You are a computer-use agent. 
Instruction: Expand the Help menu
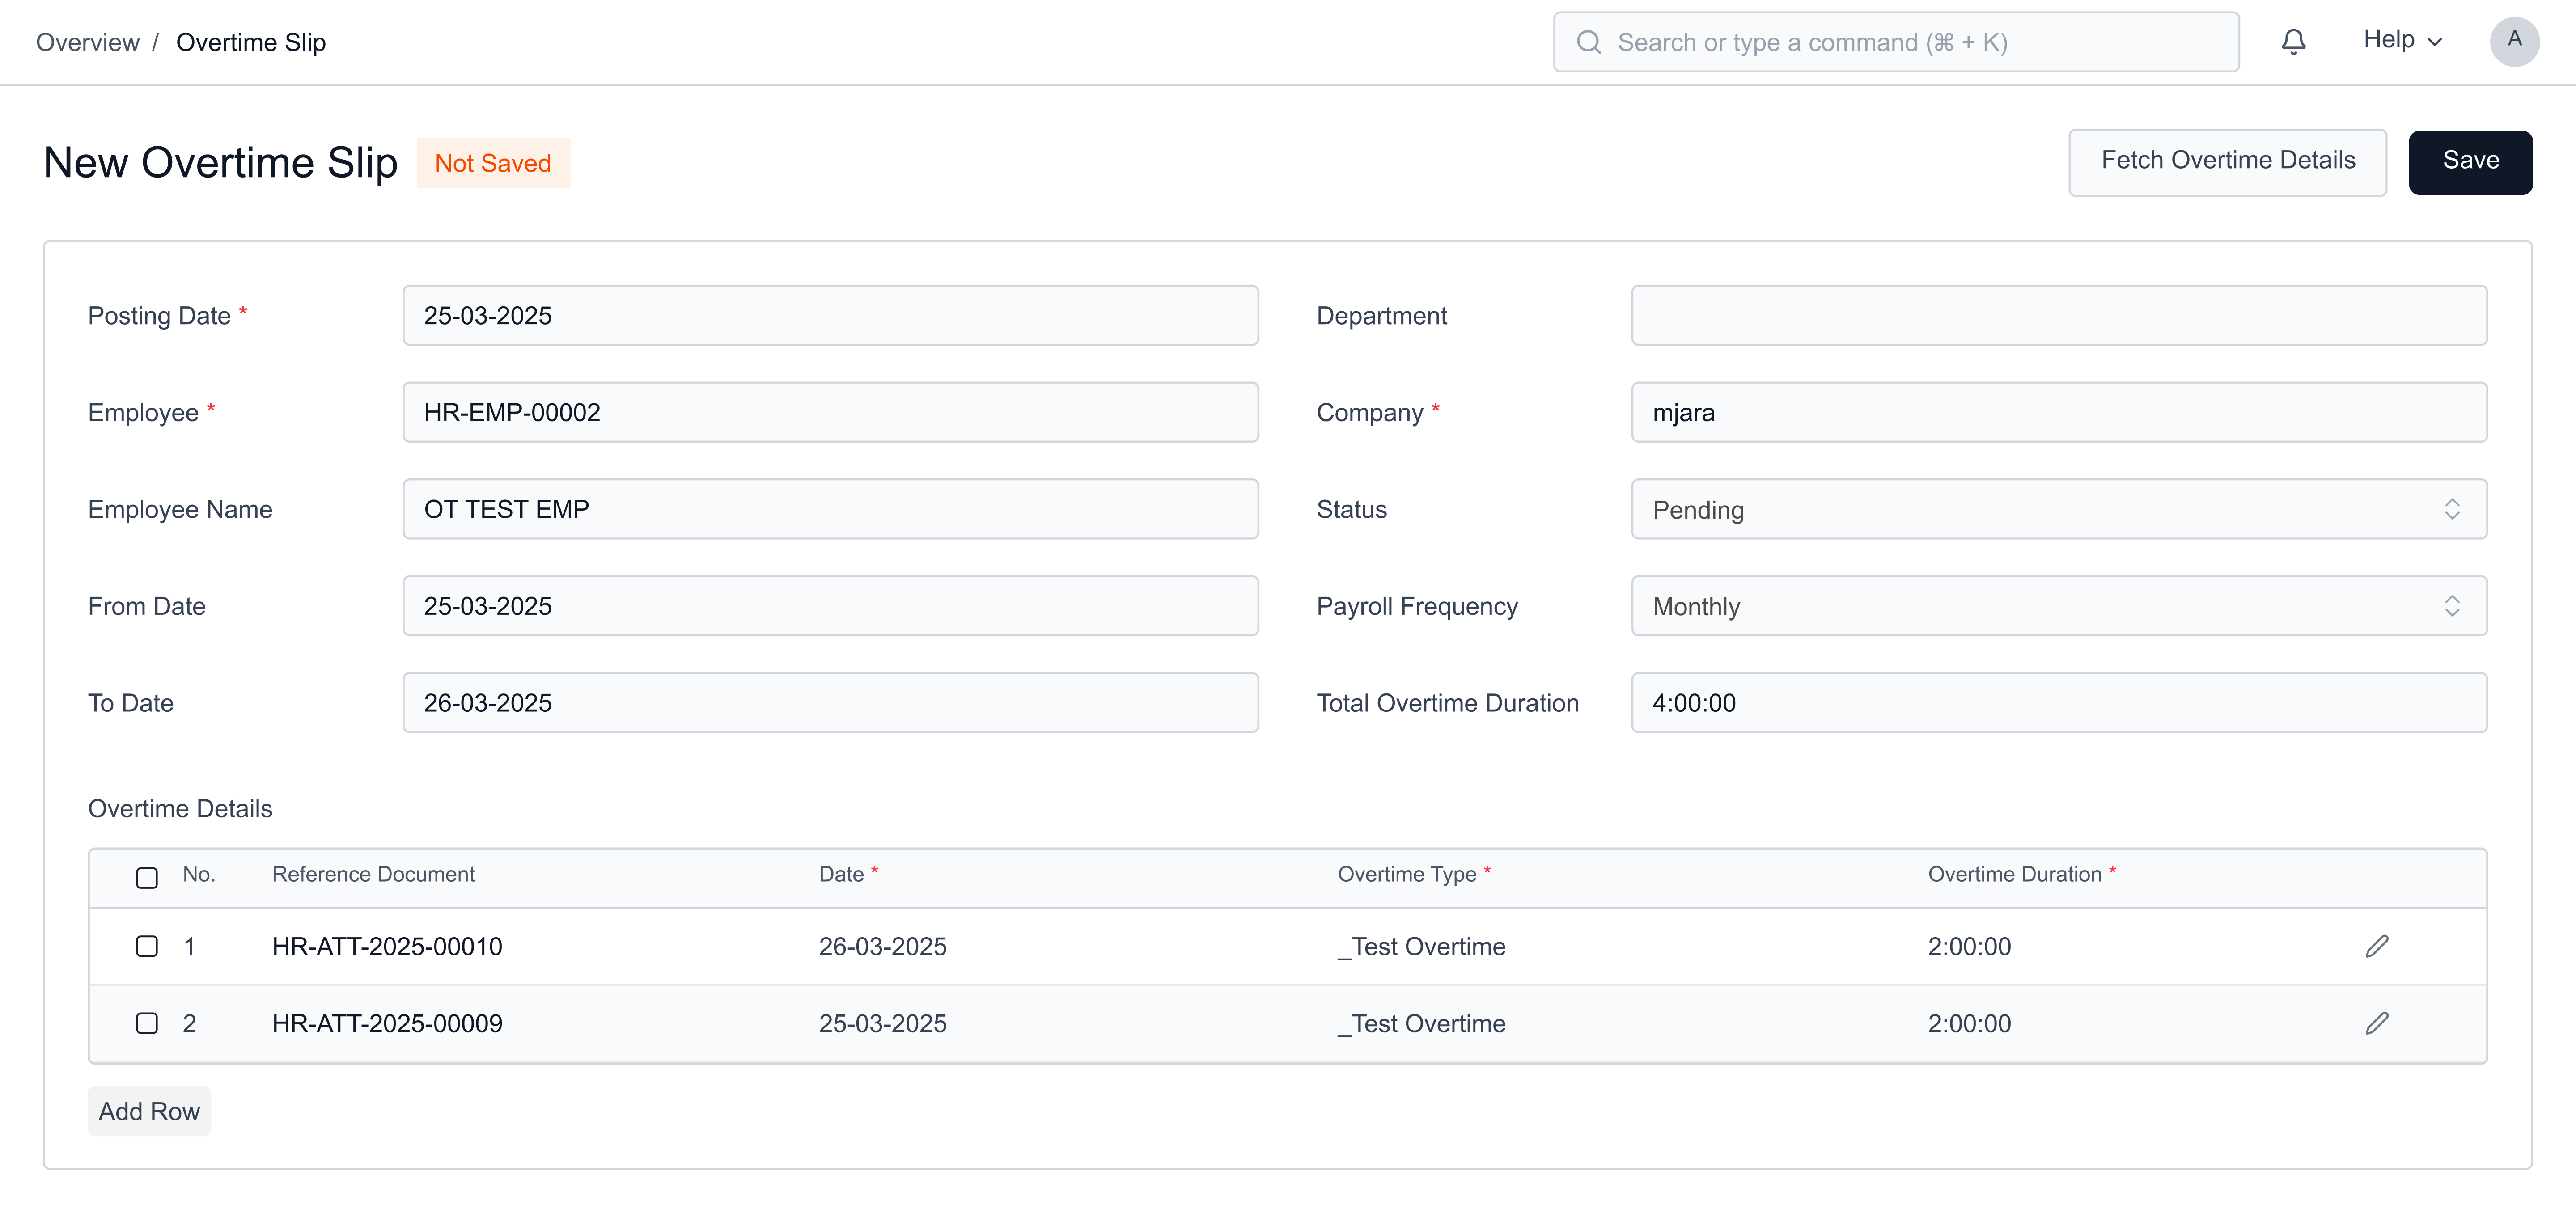(2402, 40)
